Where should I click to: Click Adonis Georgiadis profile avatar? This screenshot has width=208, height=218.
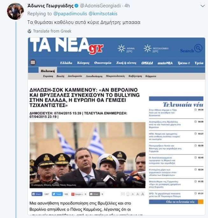click(x=15, y=11)
